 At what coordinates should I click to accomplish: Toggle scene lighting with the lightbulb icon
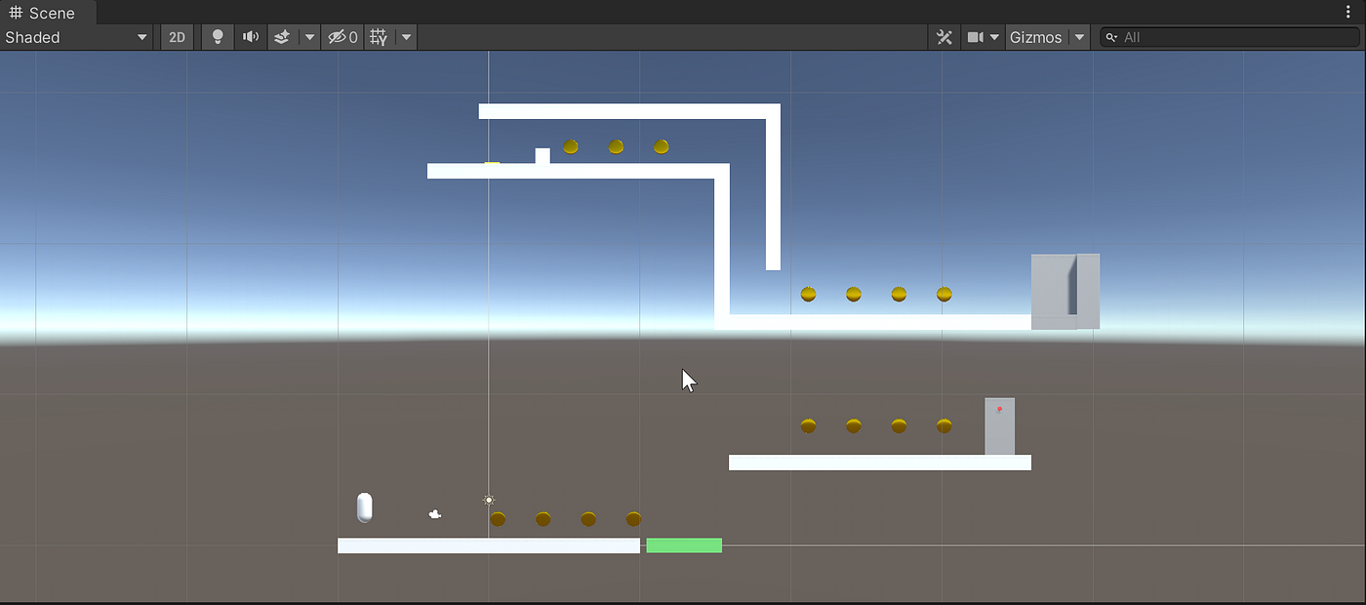click(218, 37)
